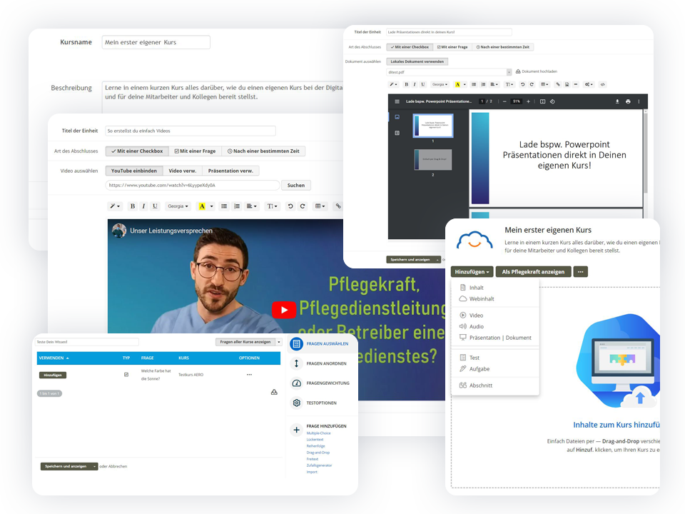The width and height of the screenshot is (685, 514).
Task: Select 'Mit einer Checkbox' completion option in video unit
Action: pyautogui.click(x=137, y=151)
